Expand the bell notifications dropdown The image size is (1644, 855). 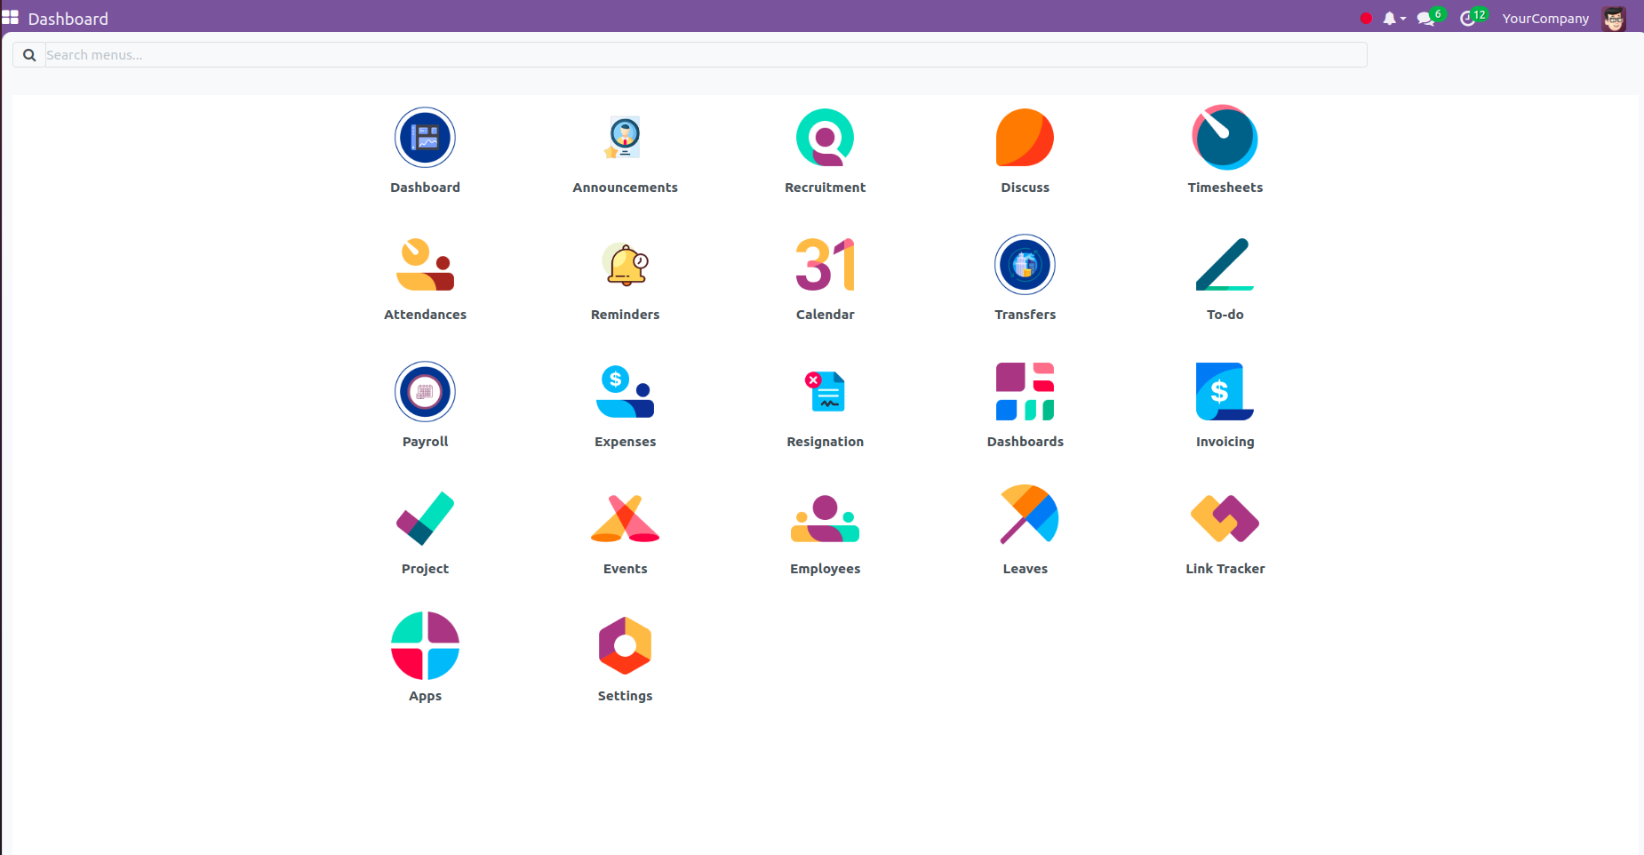coord(1393,19)
